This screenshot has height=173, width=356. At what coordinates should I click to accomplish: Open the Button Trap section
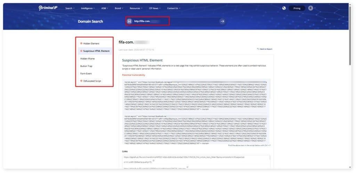pyautogui.click(x=95, y=66)
